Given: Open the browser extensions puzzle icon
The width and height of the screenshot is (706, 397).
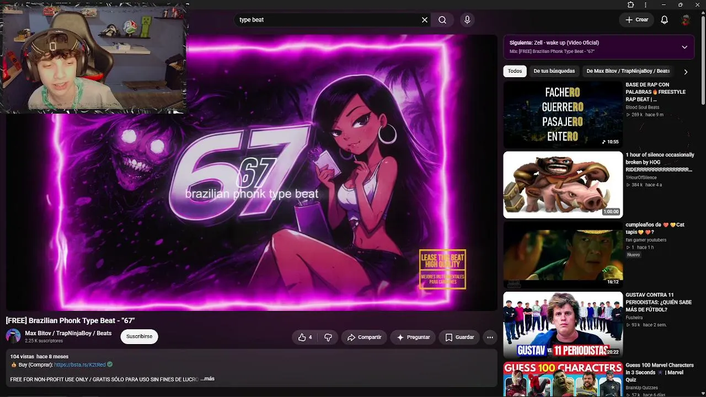Looking at the screenshot, I should pyautogui.click(x=630, y=5).
